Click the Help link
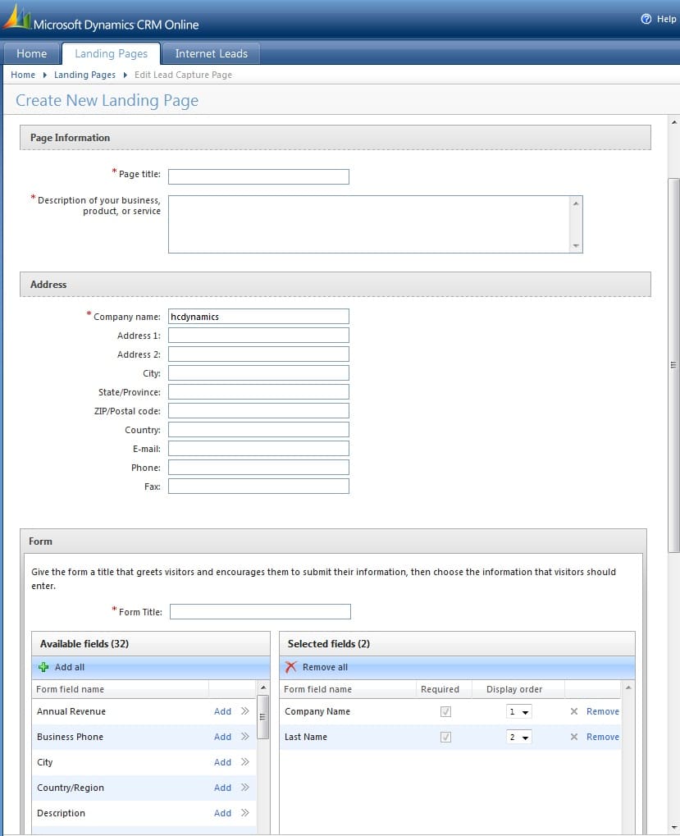680x836 pixels. click(x=666, y=19)
